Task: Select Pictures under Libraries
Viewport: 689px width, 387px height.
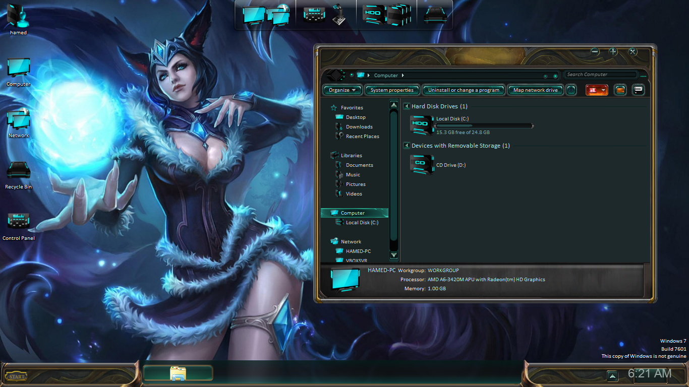Action: tap(356, 184)
